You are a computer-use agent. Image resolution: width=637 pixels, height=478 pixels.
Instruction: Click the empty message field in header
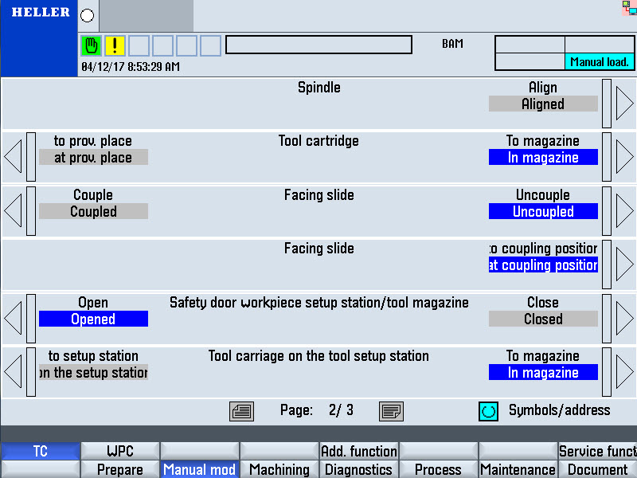(318, 45)
